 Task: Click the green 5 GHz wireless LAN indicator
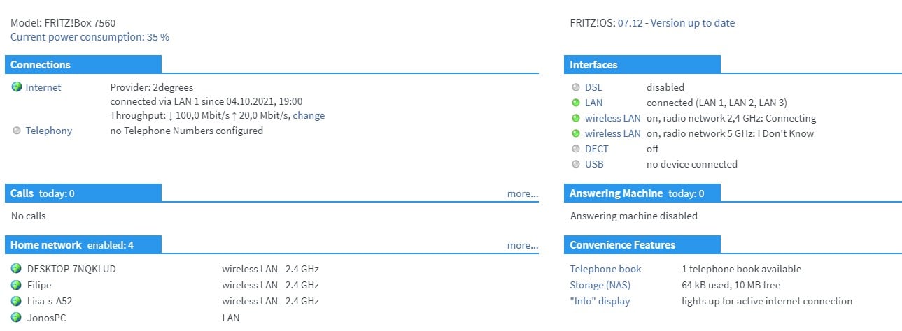[576, 133]
